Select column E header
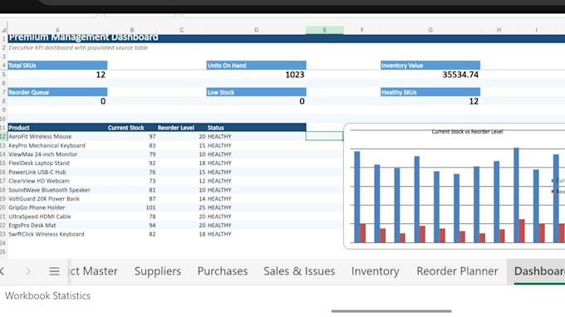Viewport: 565px width, 317px height. pyautogui.click(x=324, y=30)
